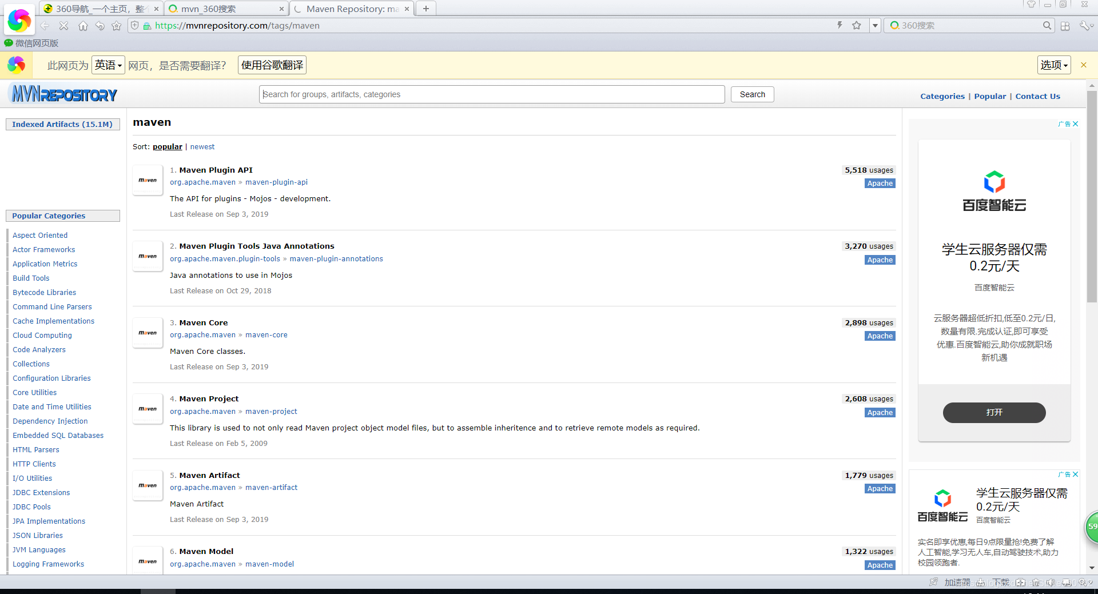Click the lightning speed mode icon
1098x594 pixels.
(x=840, y=25)
